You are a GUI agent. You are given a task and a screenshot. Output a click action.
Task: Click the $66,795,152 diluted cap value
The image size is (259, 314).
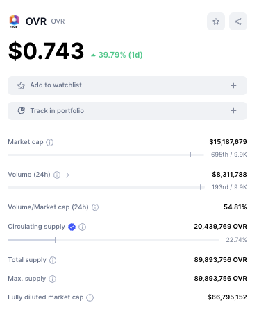227,297
